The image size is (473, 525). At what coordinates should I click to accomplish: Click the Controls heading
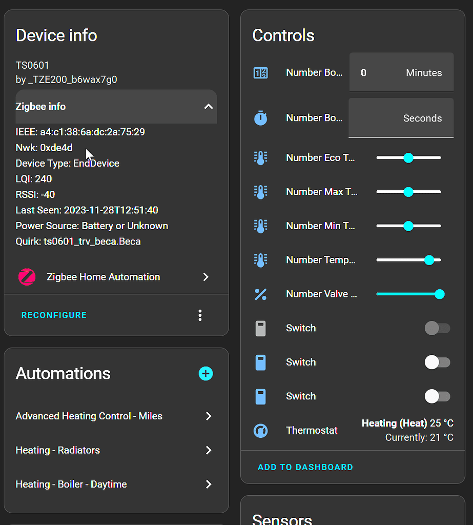pos(283,35)
